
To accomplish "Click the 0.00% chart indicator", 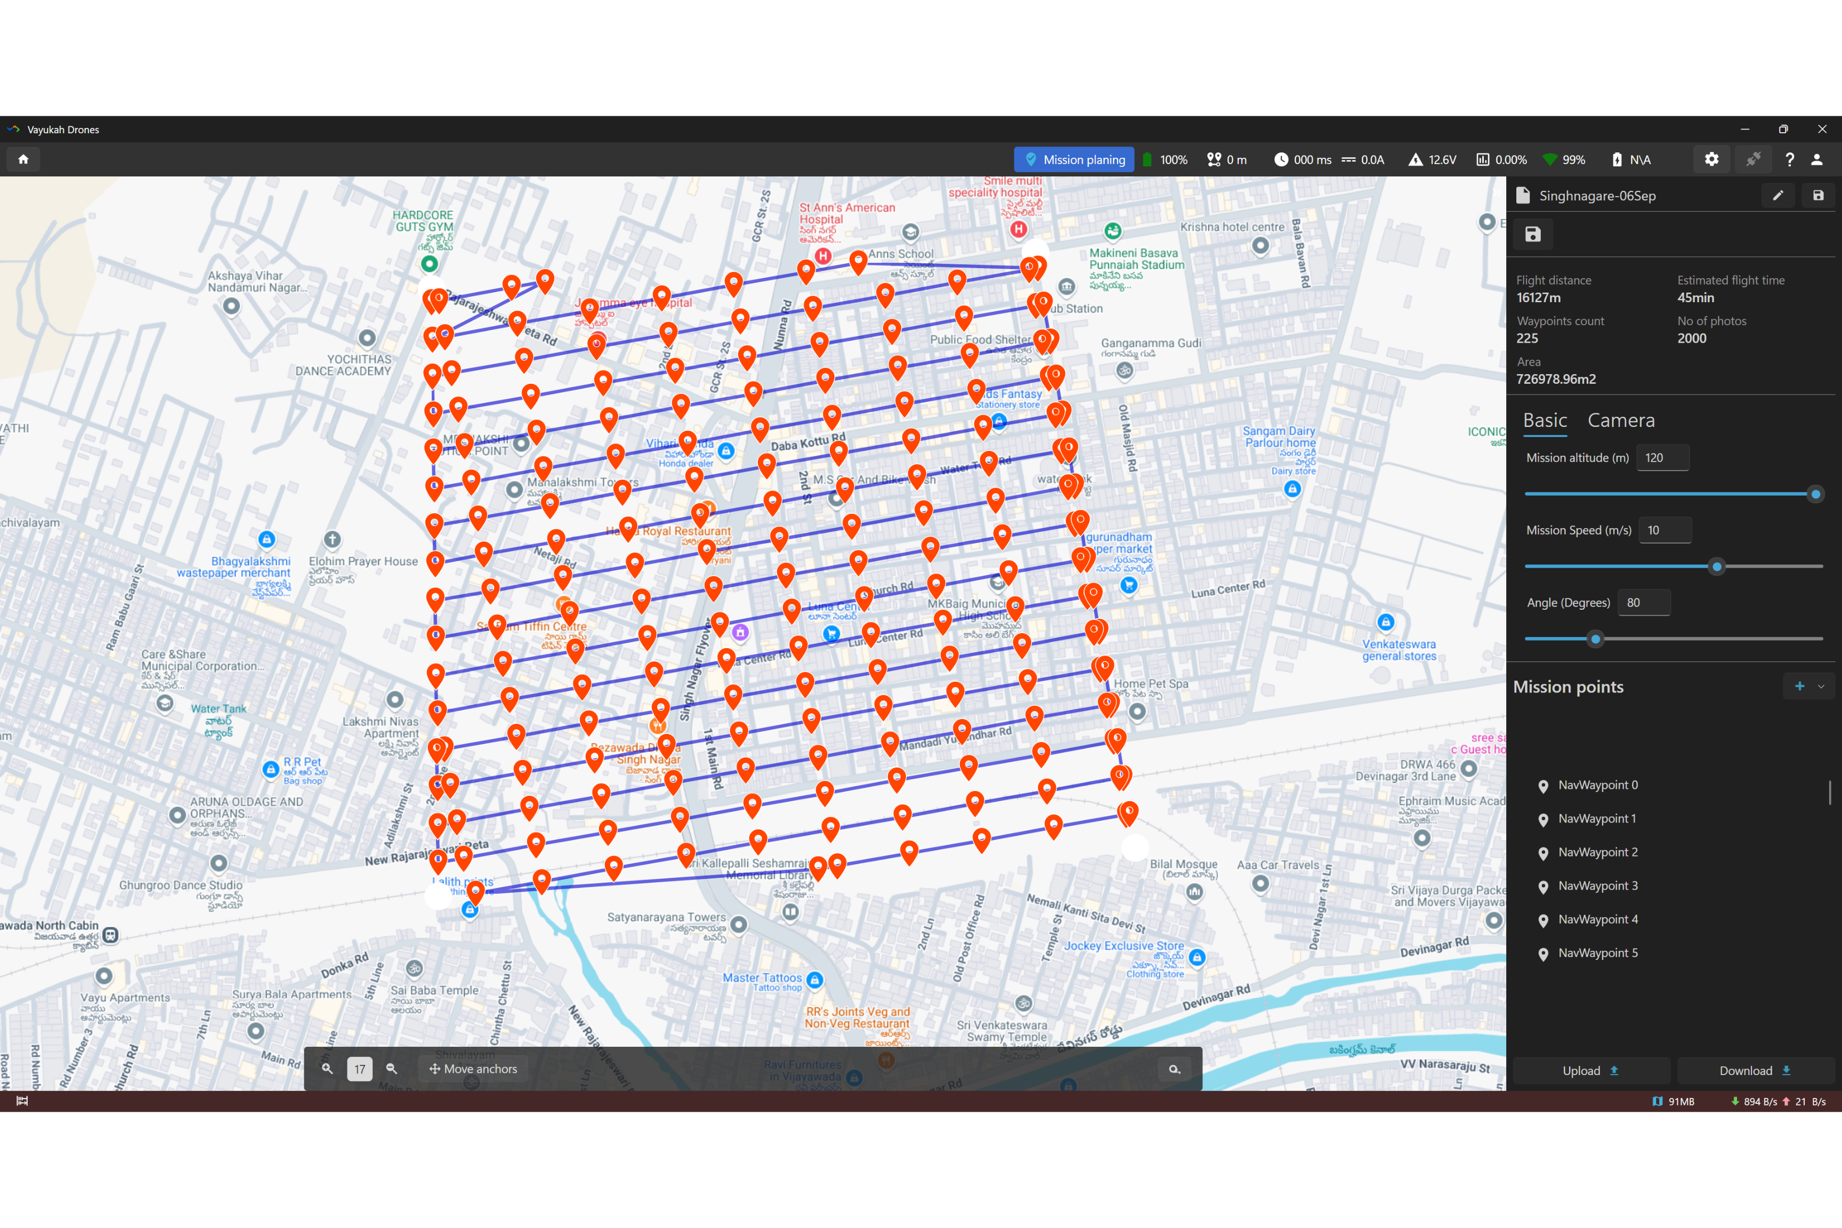I will [1501, 160].
